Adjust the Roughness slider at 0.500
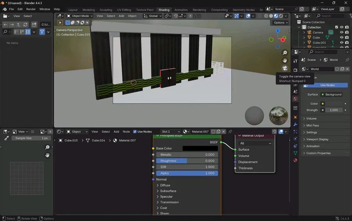This screenshot has height=221, width=352. click(x=187, y=161)
